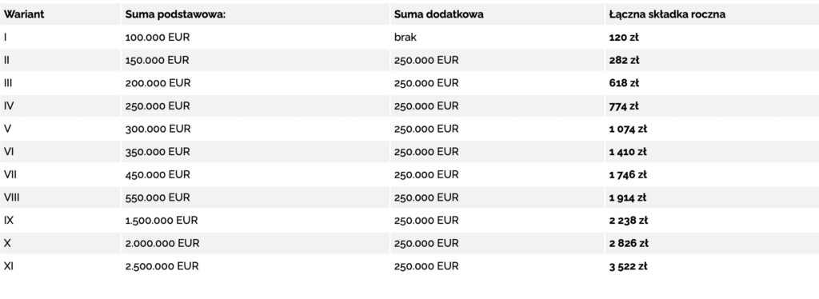The width and height of the screenshot is (819, 299).
Task: Select variant VIII row label
Action: click(x=12, y=197)
